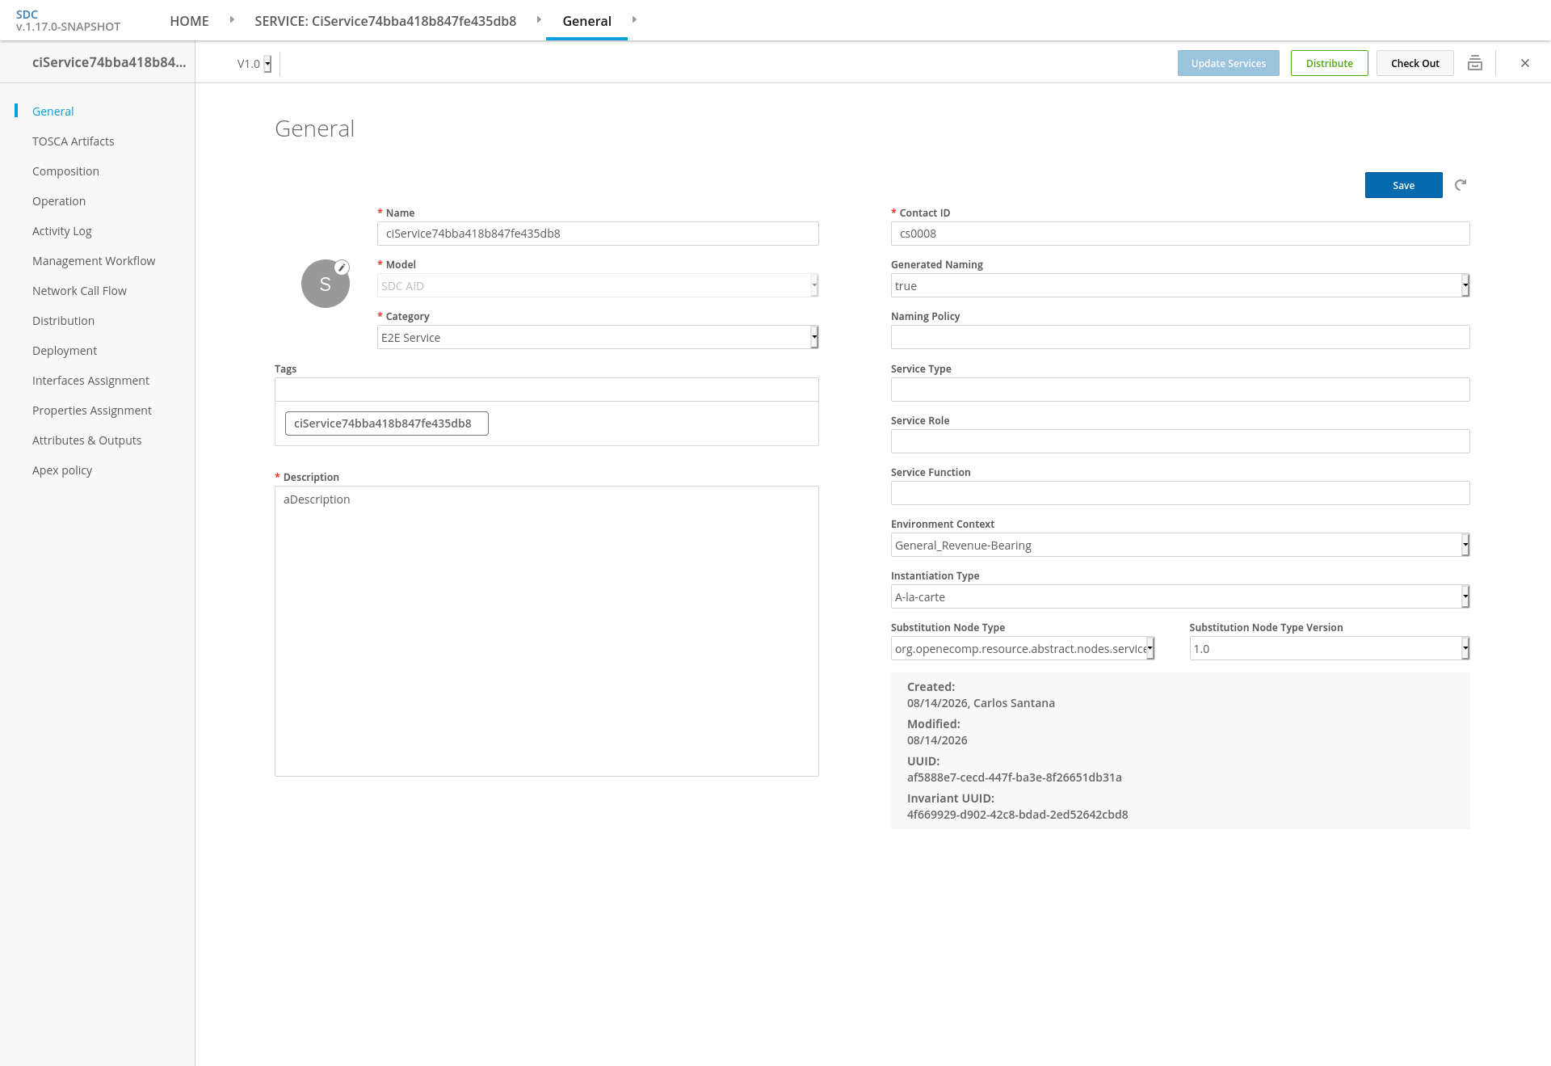The image size is (1551, 1066).
Task: Open the Substitution Node Type Version dropdown
Action: tap(1330, 648)
